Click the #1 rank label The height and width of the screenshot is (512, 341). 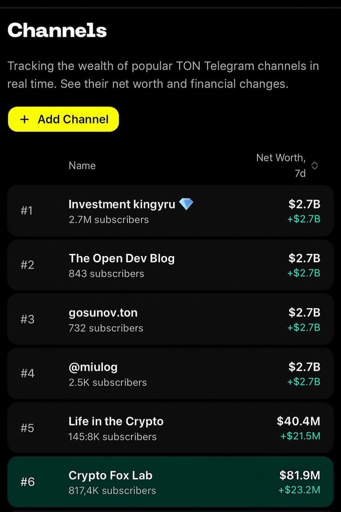26,211
